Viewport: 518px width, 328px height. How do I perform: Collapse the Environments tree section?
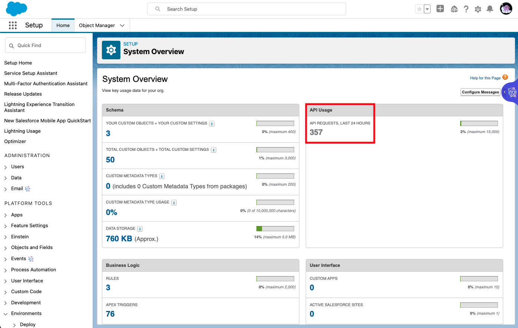(x=6, y=314)
